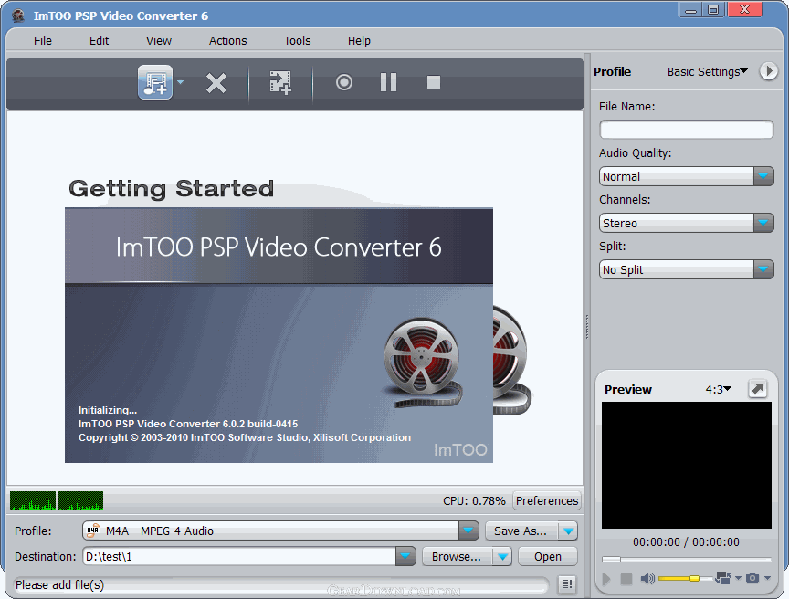789x599 pixels.
Task: Minimize the ImTOO window
Action: click(x=691, y=9)
